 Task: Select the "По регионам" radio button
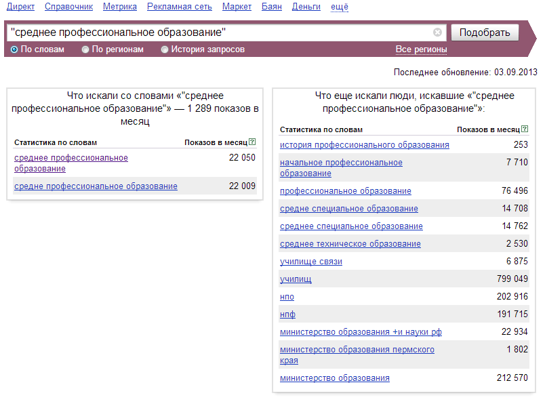[85, 49]
